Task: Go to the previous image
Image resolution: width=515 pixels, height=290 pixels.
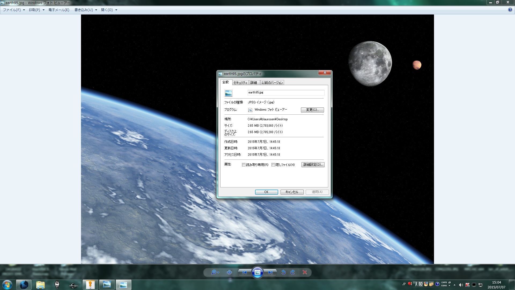Action: (x=245, y=272)
